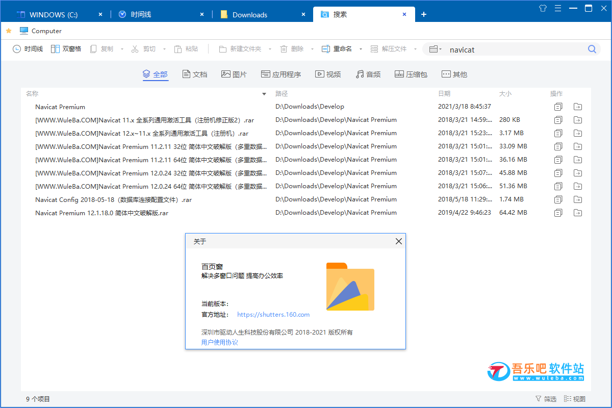Click the Rename (重命名) toolbar button
The image size is (612, 408).
tap(337, 49)
